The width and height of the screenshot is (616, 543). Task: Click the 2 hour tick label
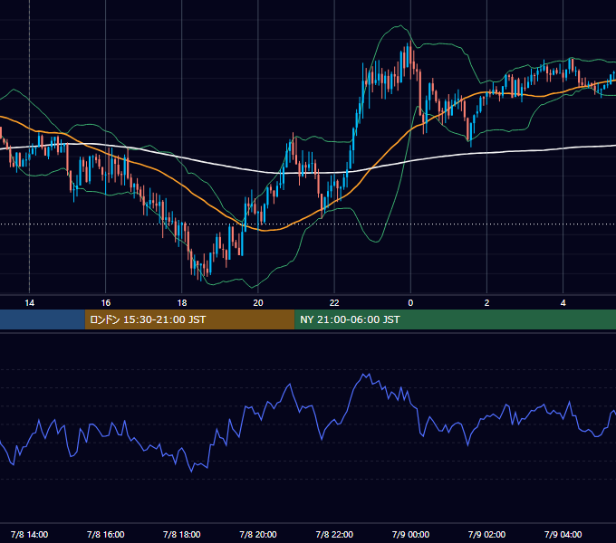[x=486, y=303]
